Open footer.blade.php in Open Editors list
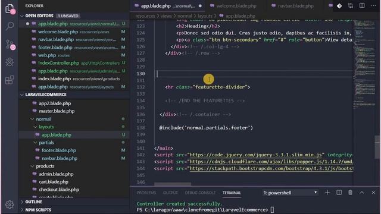This screenshot has width=381, height=214. 74,48
